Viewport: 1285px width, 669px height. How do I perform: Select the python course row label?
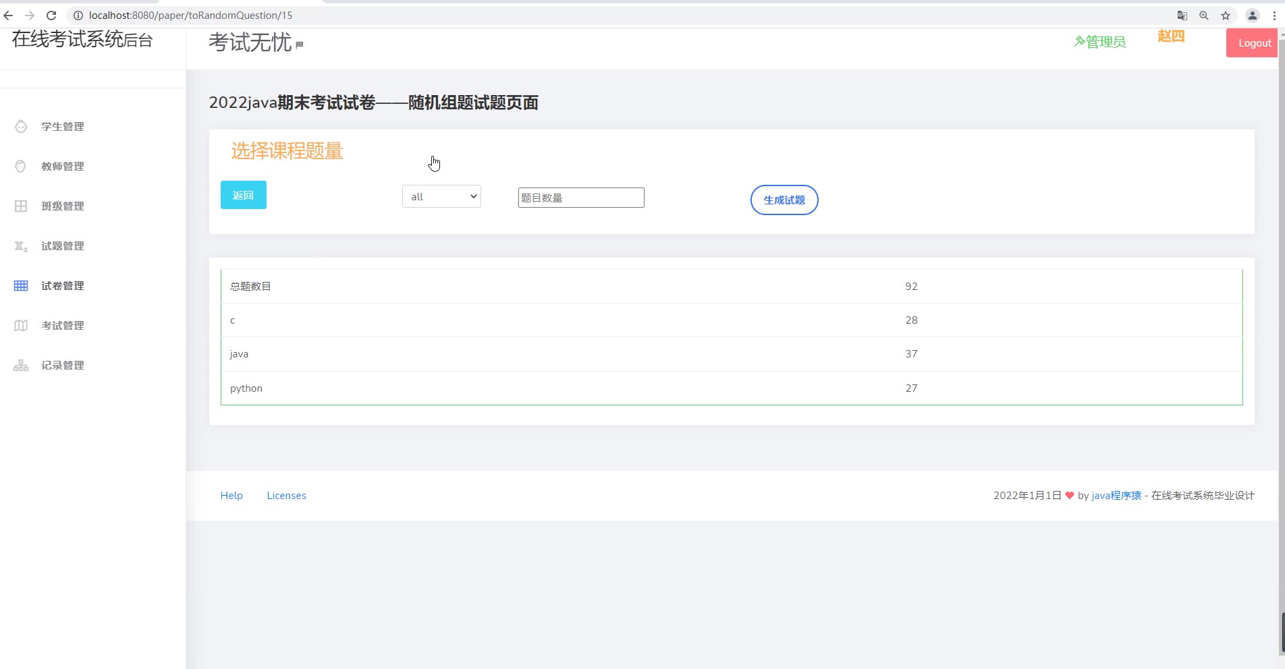[246, 388]
